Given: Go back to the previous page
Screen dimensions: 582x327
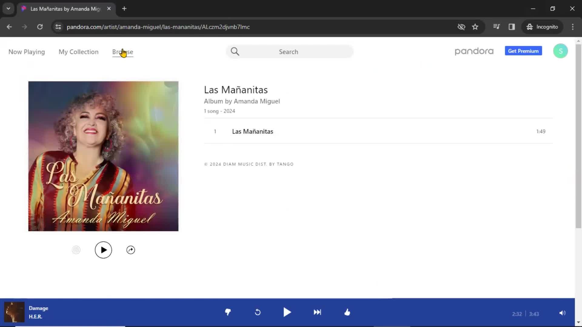Looking at the screenshot, I should pos(9,27).
